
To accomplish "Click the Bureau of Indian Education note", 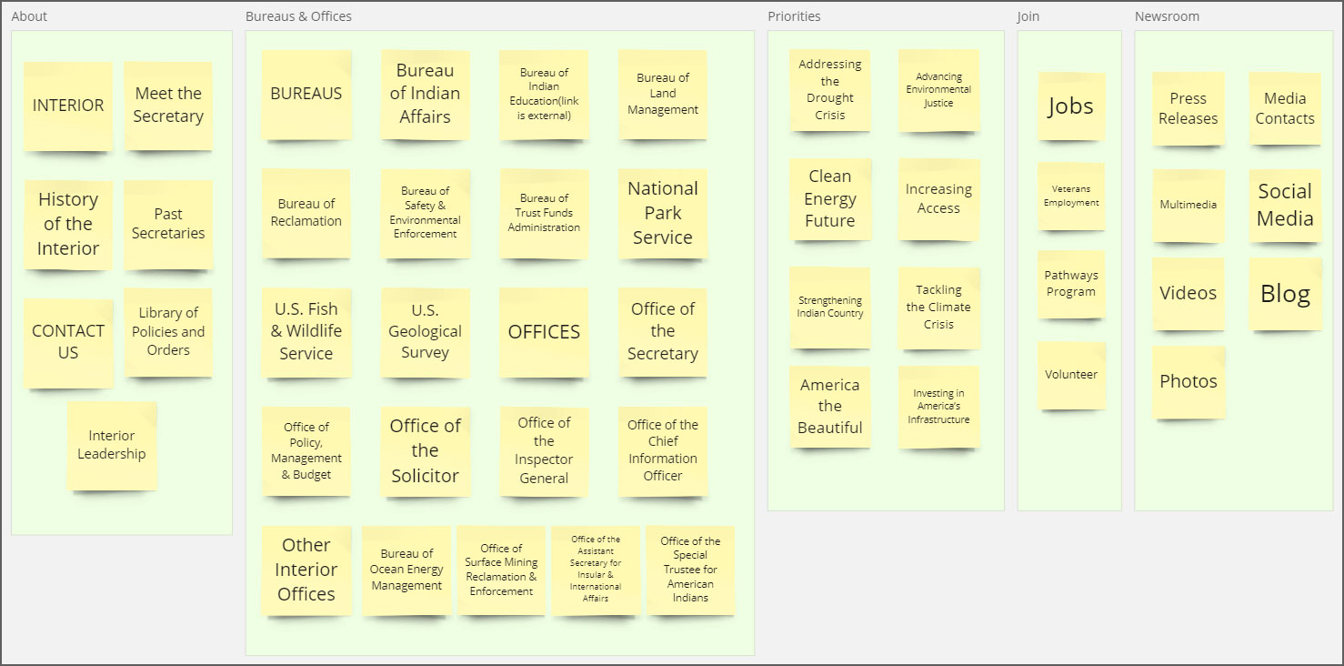I will [x=544, y=95].
